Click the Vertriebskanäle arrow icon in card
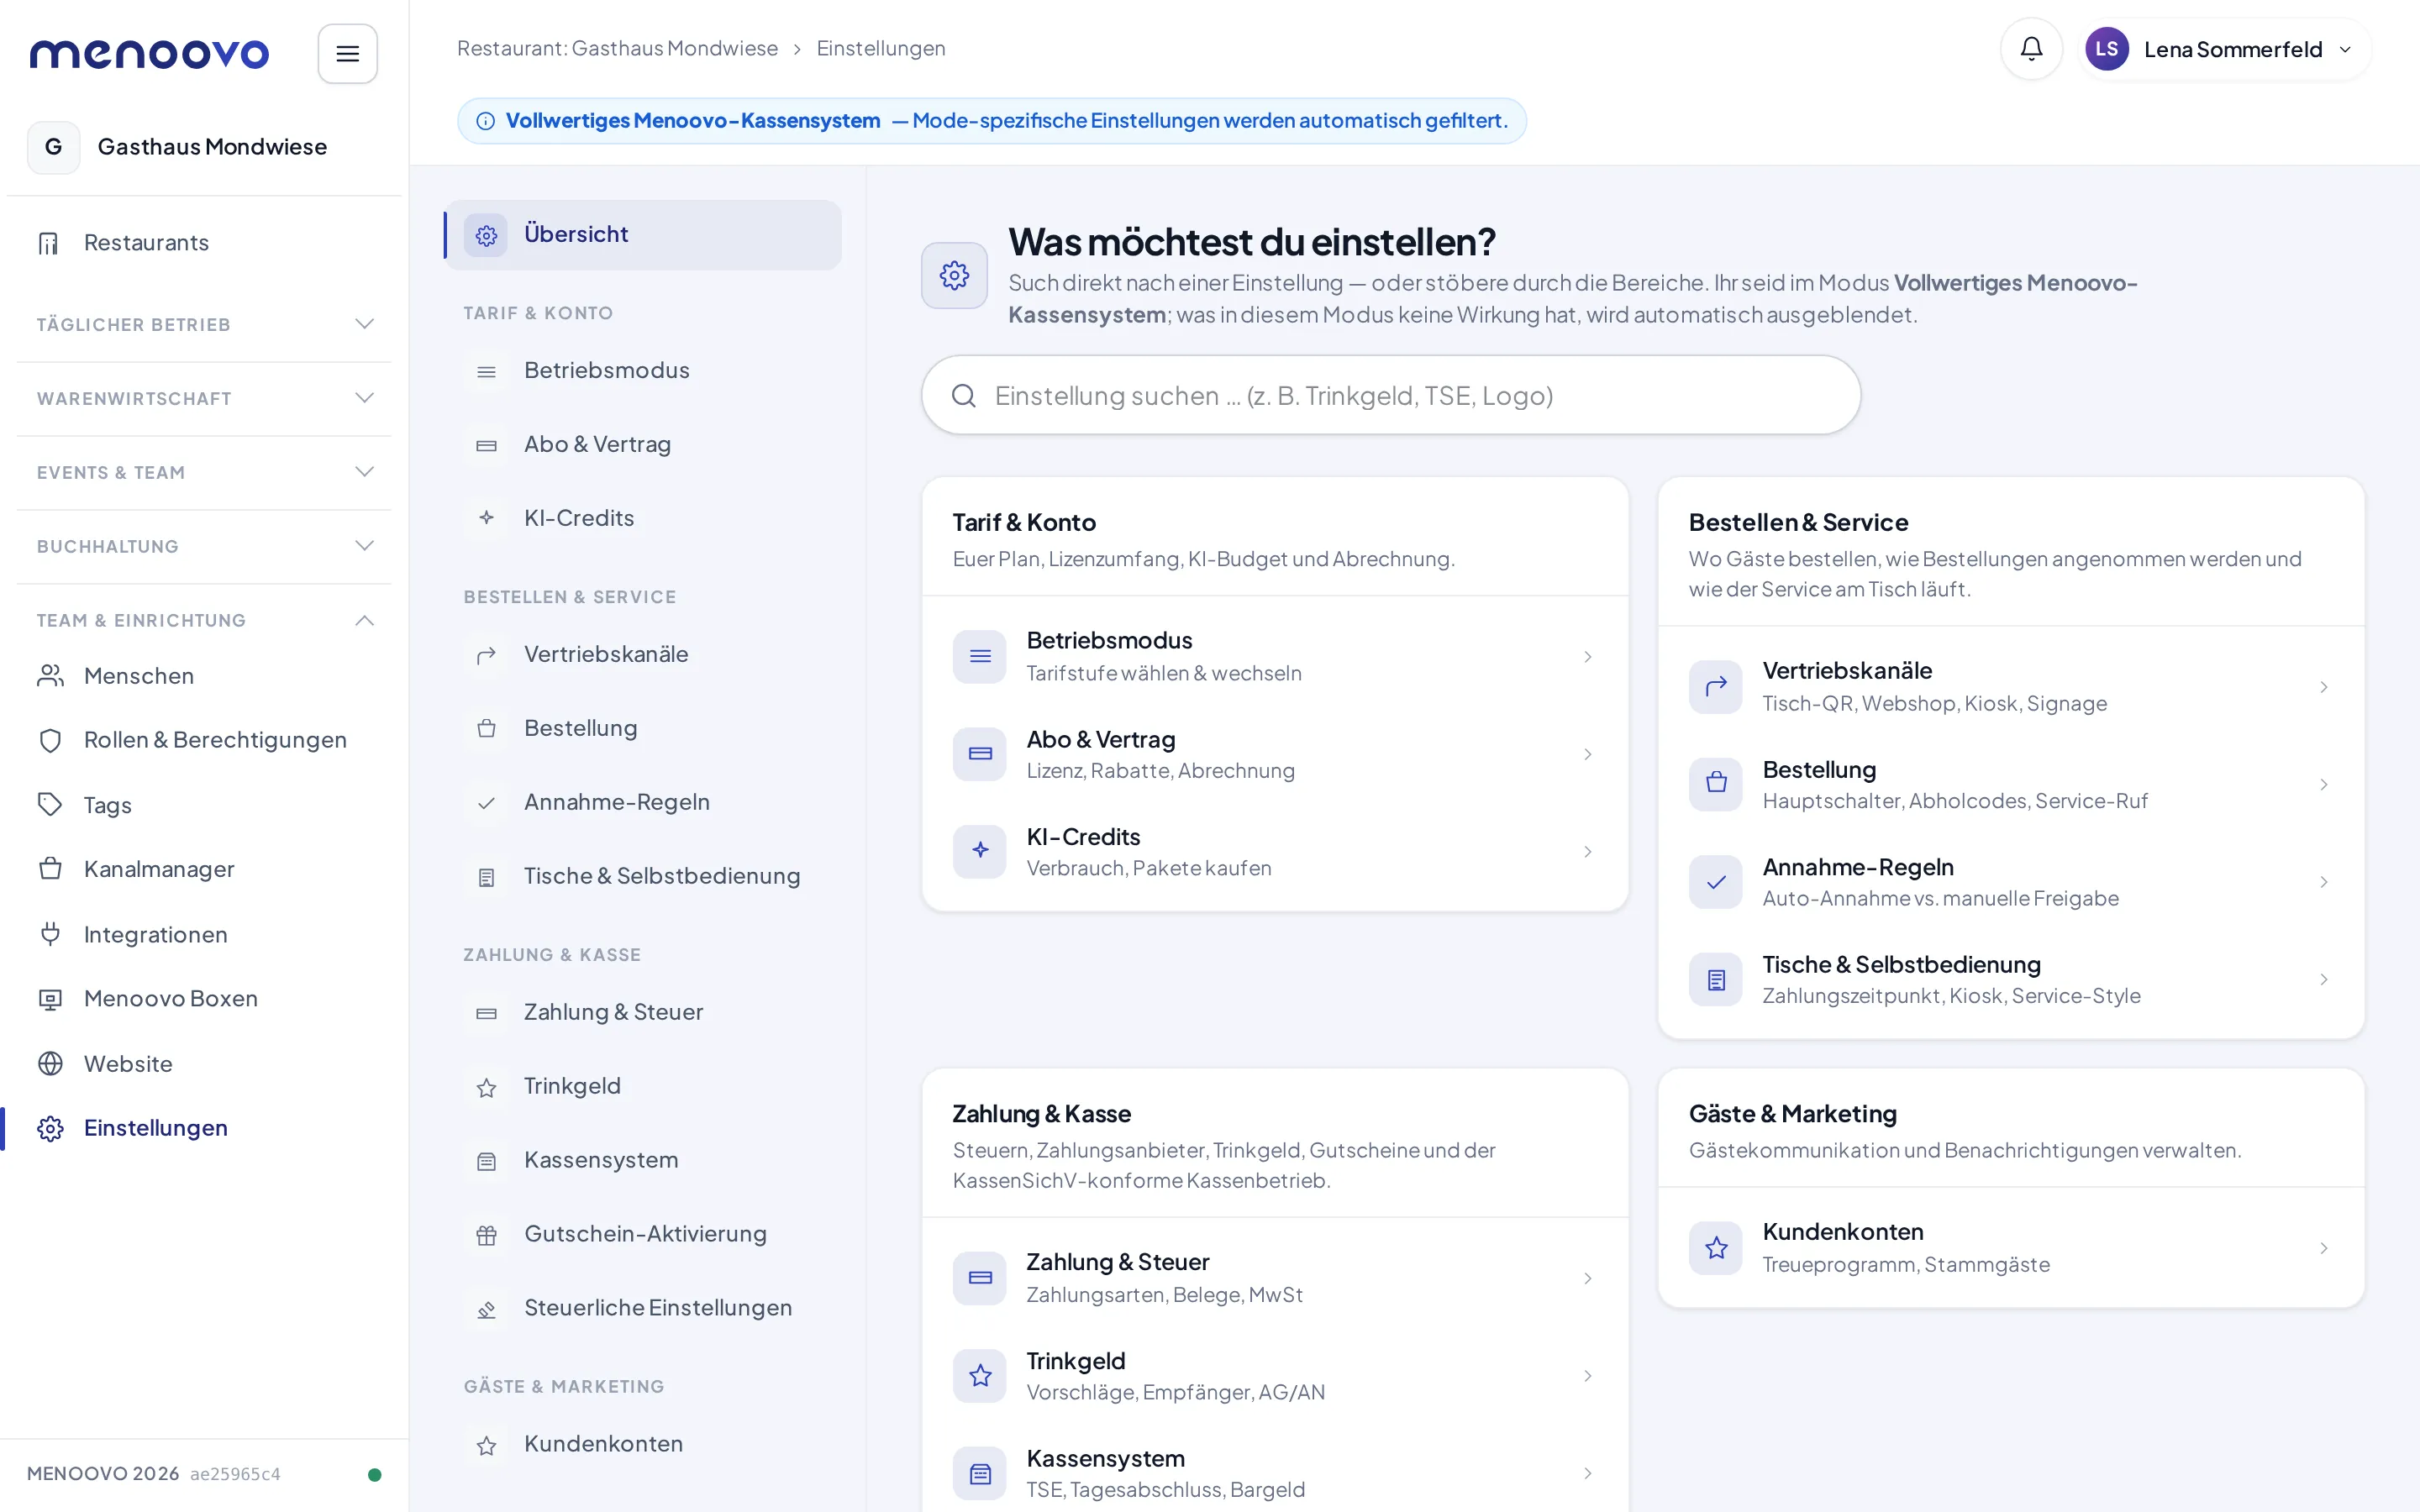This screenshot has height=1512, width=2420. [1716, 687]
